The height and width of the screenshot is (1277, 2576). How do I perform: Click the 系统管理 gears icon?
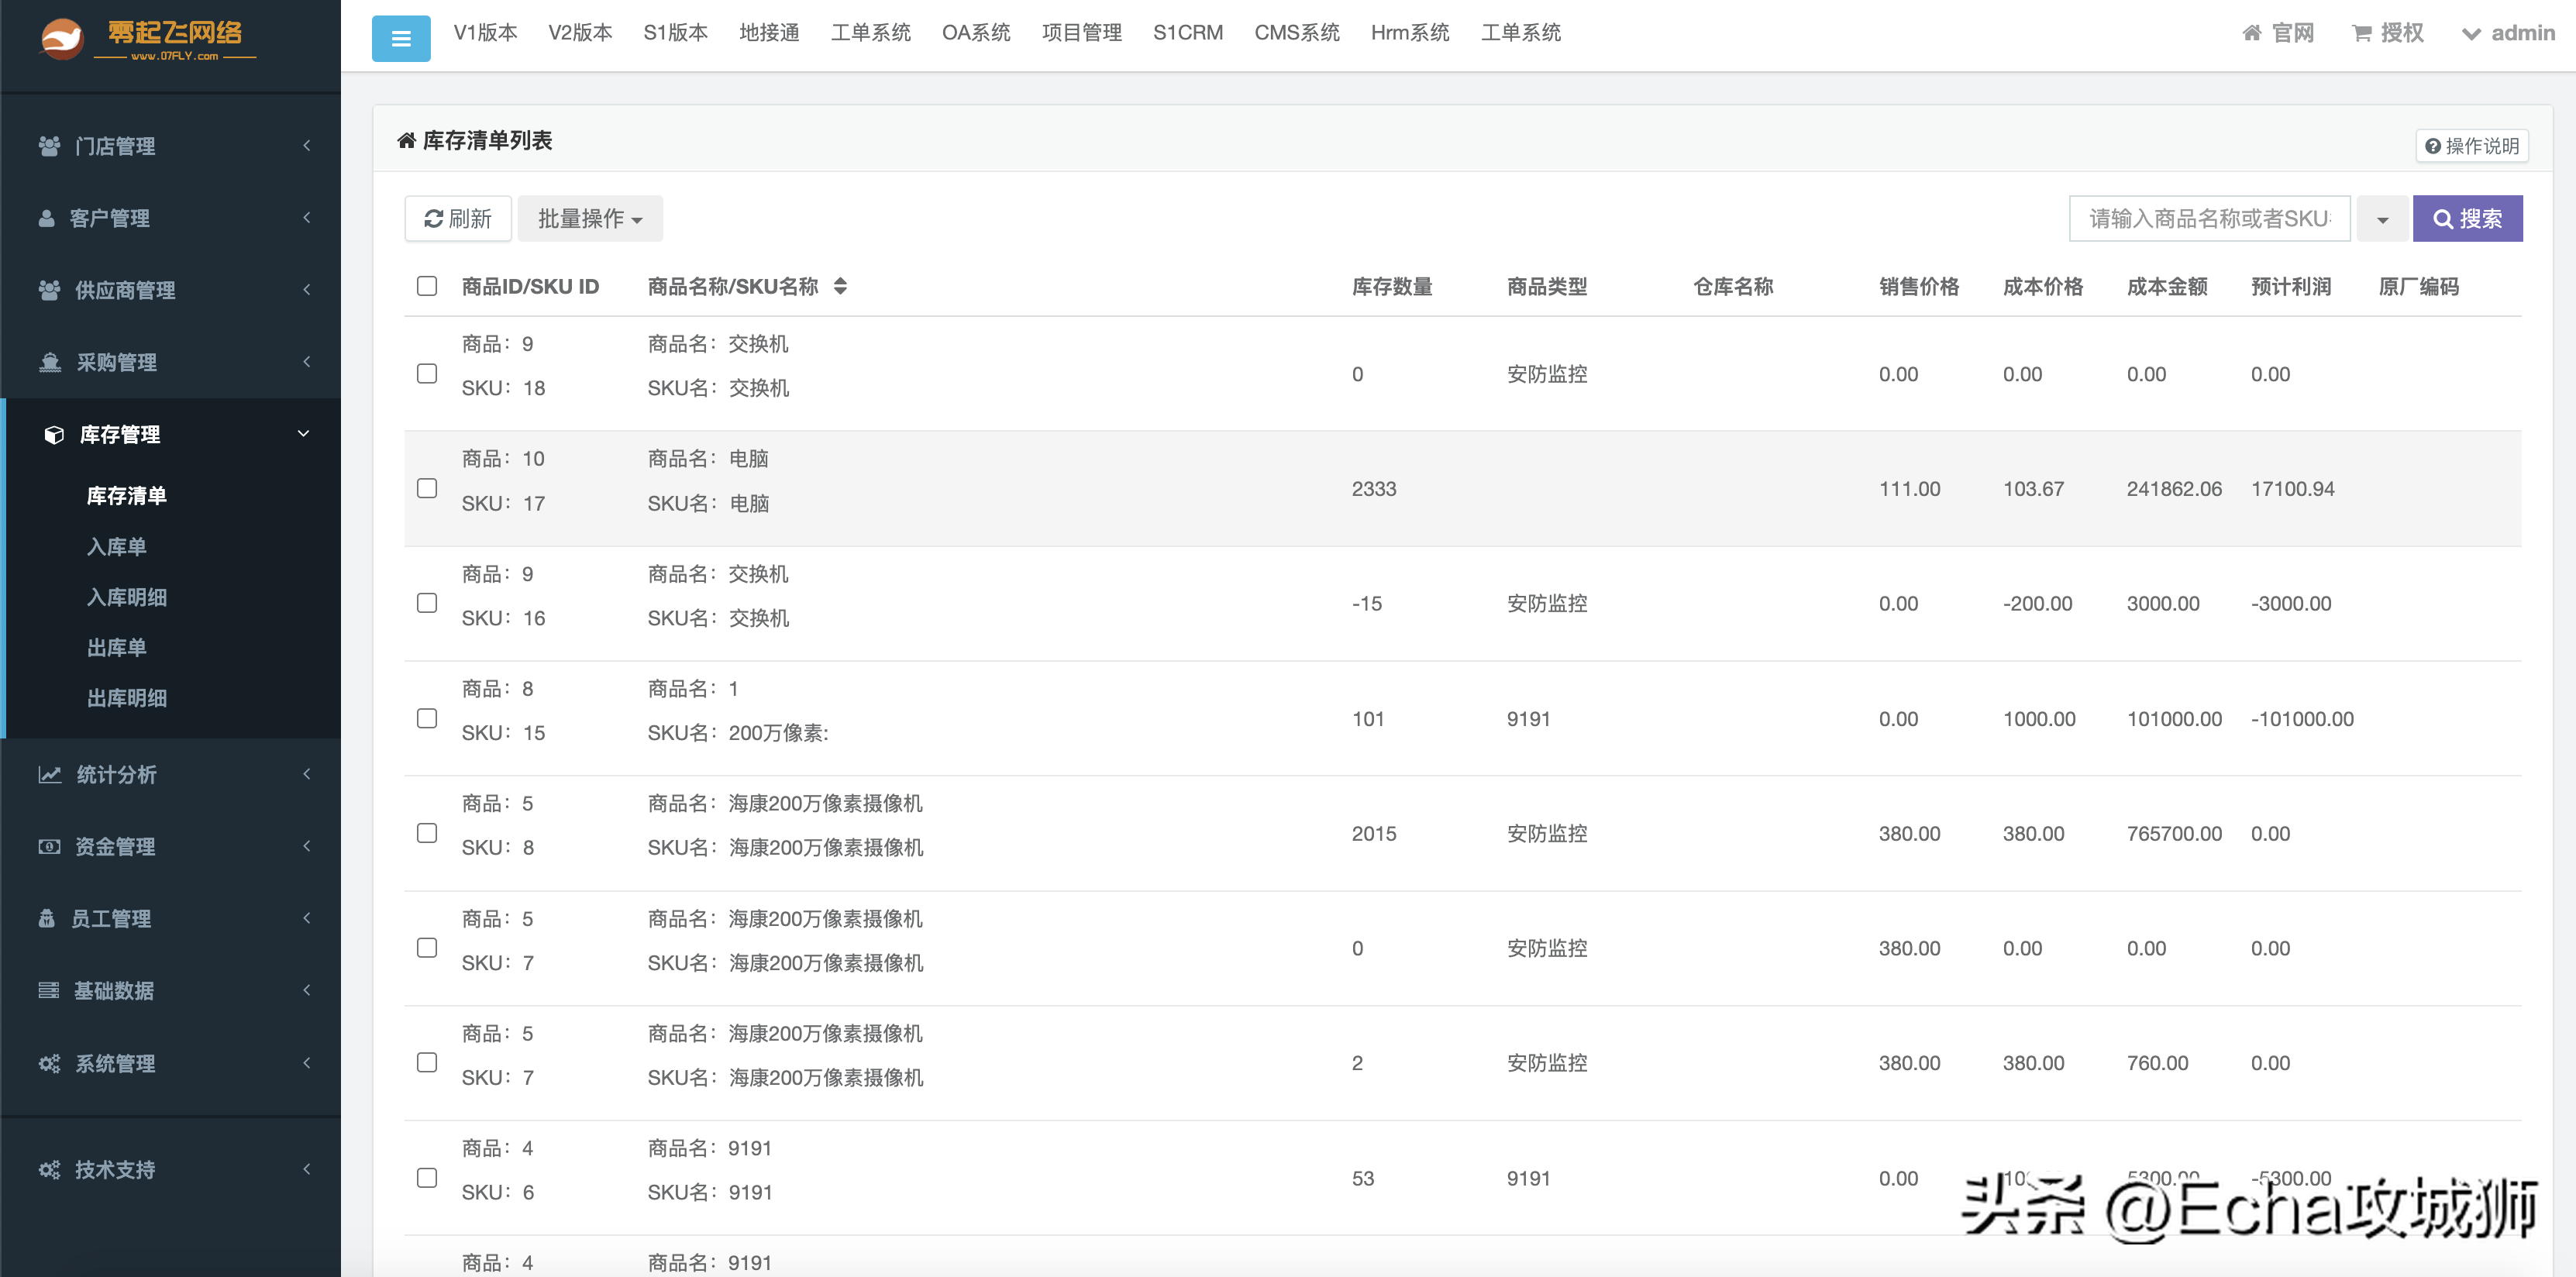tap(49, 1063)
